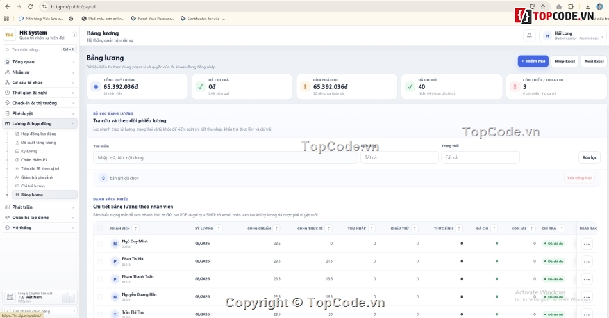Open the browser extensions puzzle icon

[x=571, y=6]
